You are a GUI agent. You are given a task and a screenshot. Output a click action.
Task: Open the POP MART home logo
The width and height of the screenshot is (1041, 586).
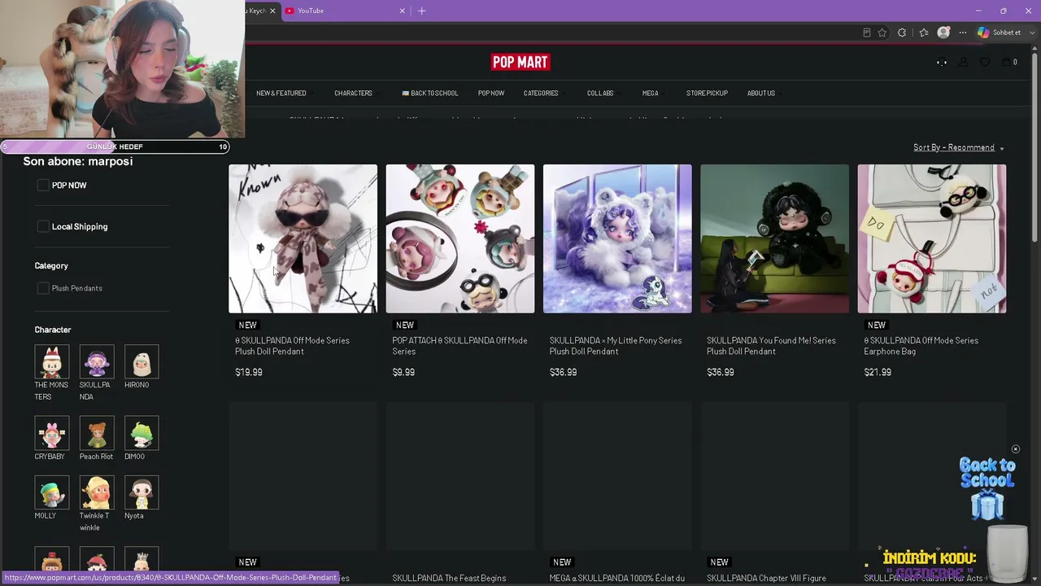click(520, 62)
